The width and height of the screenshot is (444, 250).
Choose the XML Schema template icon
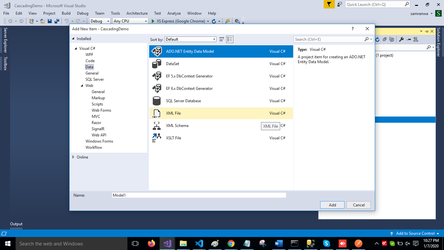coord(157,126)
